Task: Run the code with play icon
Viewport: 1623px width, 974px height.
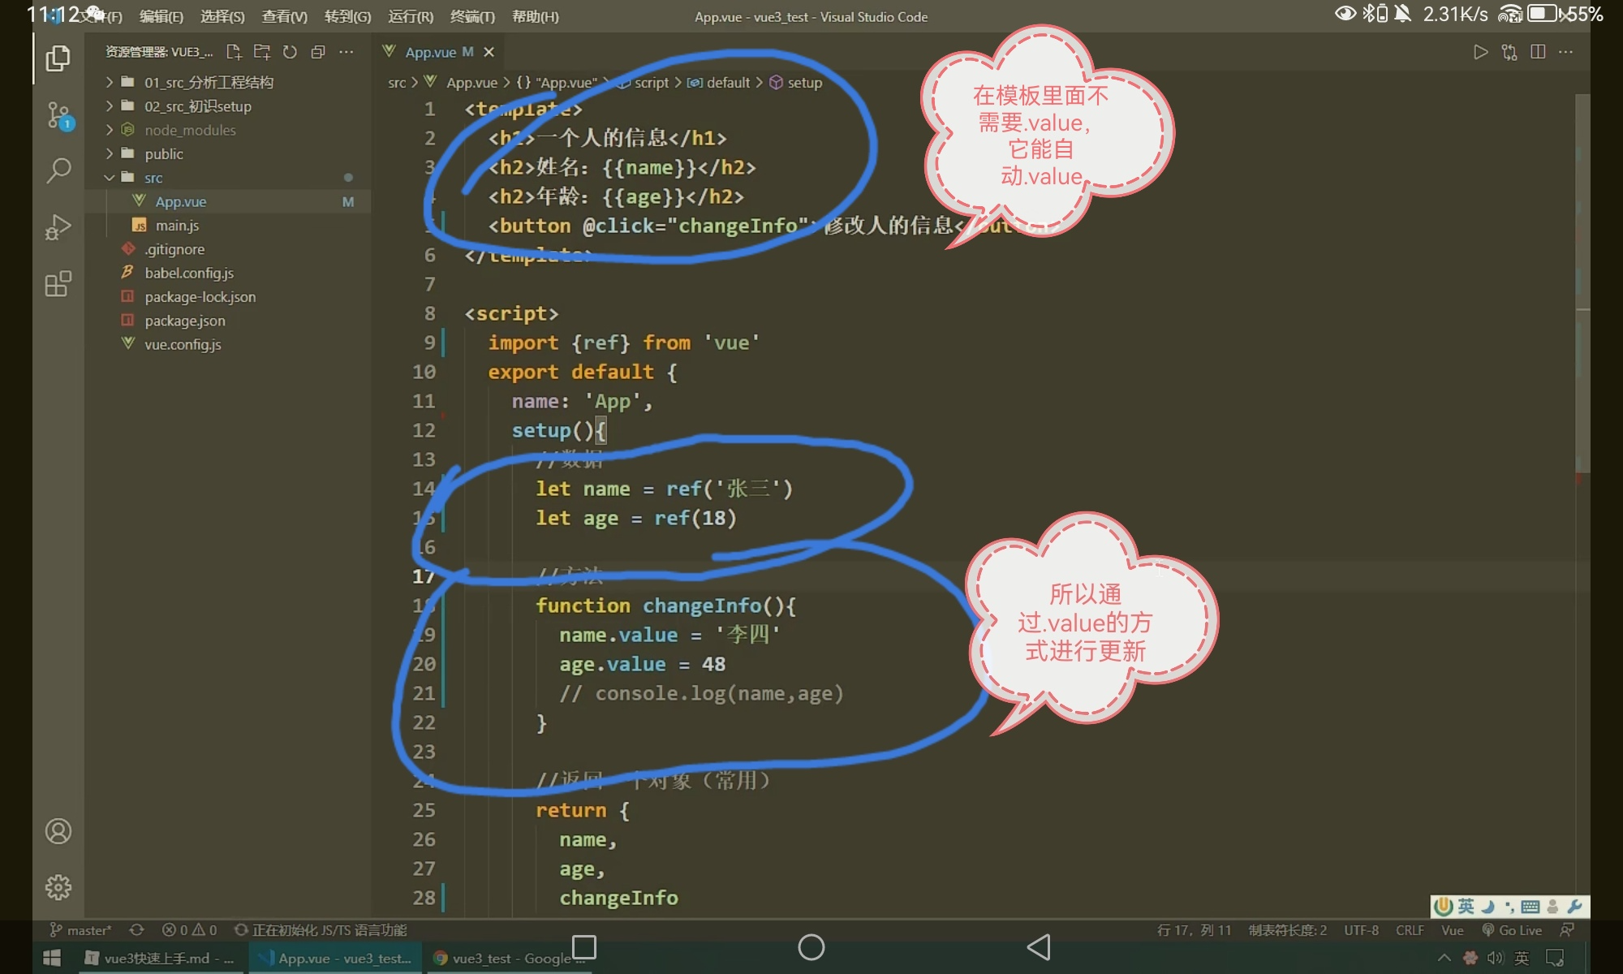Action: click(1480, 52)
